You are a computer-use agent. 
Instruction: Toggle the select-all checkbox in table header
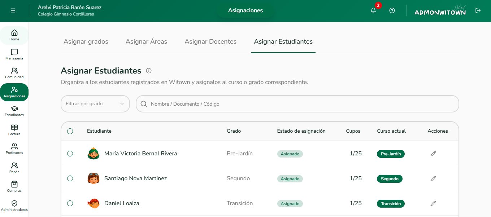point(70,131)
